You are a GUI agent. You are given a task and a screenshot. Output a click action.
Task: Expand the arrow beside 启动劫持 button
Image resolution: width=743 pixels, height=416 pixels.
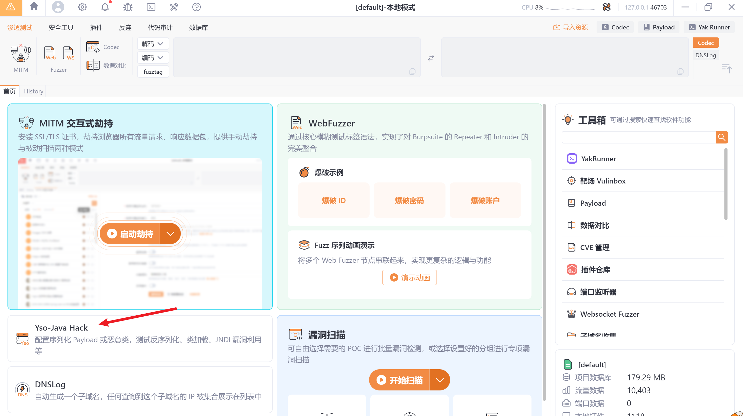point(170,234)
